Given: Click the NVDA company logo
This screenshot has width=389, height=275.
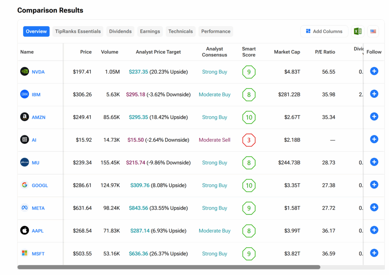Looking at the screenshot, I should 25,72.
